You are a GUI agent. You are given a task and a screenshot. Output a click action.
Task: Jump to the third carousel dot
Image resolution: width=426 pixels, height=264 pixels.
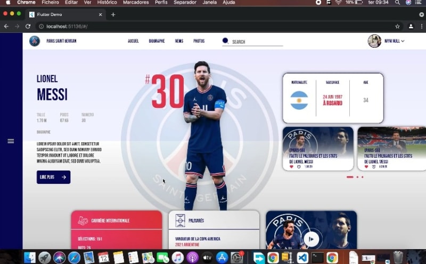363,177
